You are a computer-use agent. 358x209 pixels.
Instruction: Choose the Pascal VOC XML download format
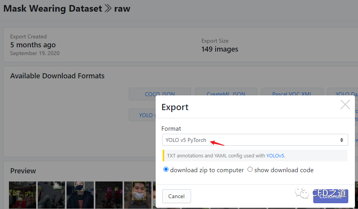pyautogui.click(x=292, y=93)
